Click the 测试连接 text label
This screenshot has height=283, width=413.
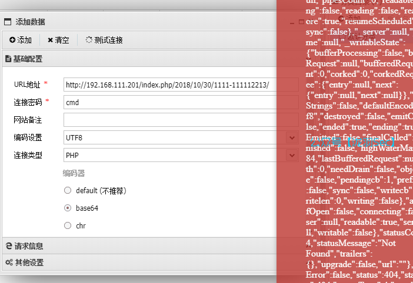click(x=110, y=41)
